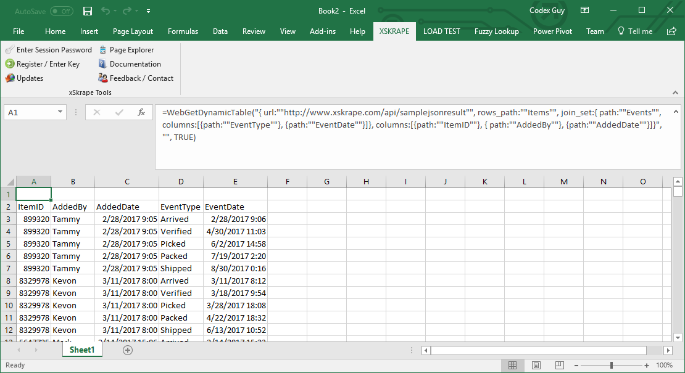Click the Register / Enter Key icon
This screenshot has height=373, width=685.
10,64
